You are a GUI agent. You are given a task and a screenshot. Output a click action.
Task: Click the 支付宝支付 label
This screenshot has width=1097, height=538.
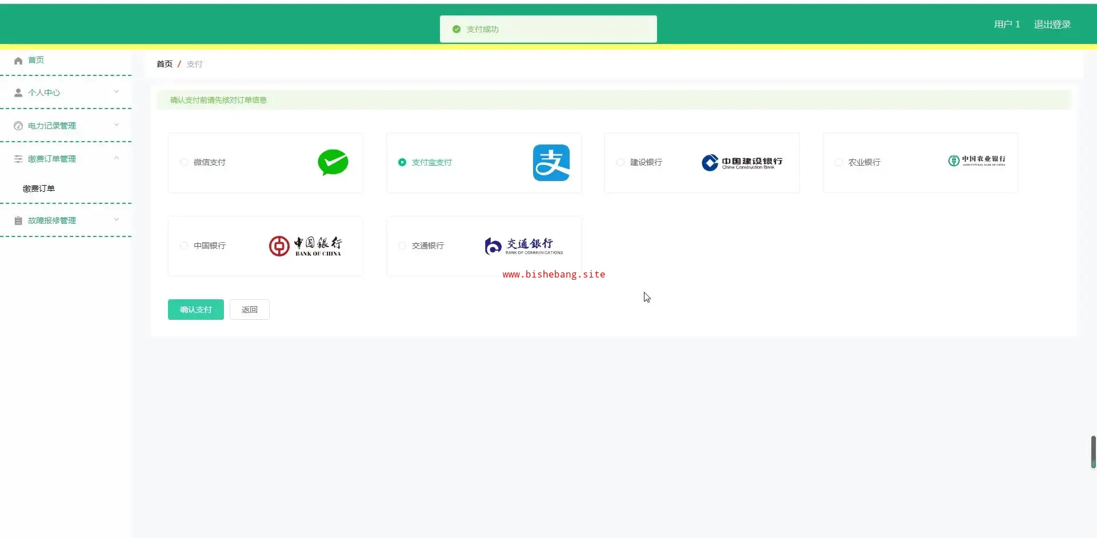pos(432,162)
